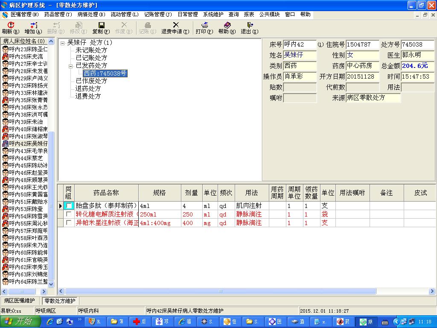Click the drug table scroll right arrow
Viewport: 437px width, 328px height.
(432, 291)
